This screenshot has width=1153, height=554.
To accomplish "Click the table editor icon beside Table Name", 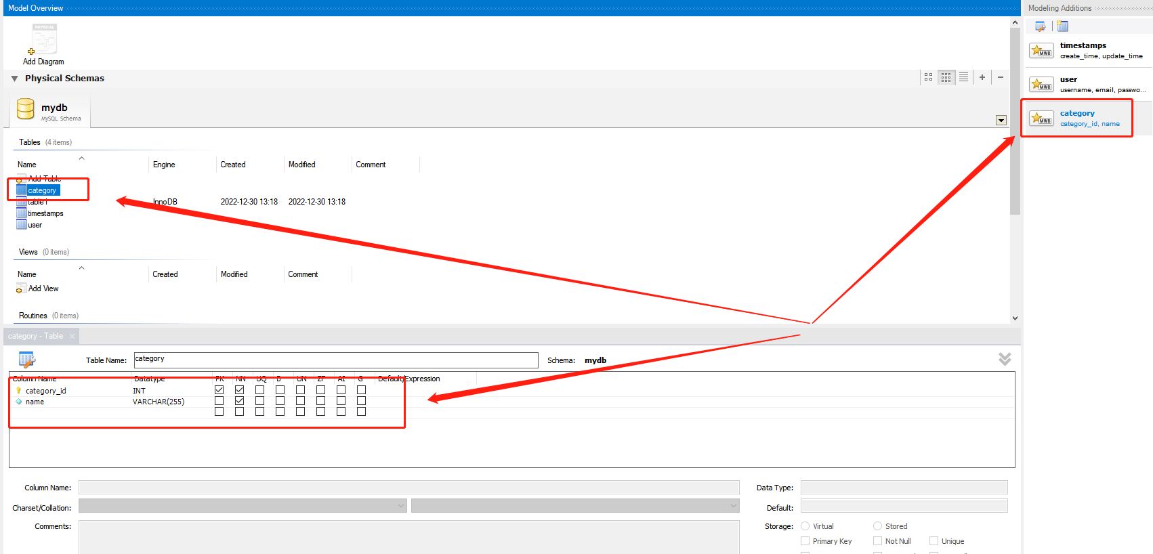I will pos(26,360).
